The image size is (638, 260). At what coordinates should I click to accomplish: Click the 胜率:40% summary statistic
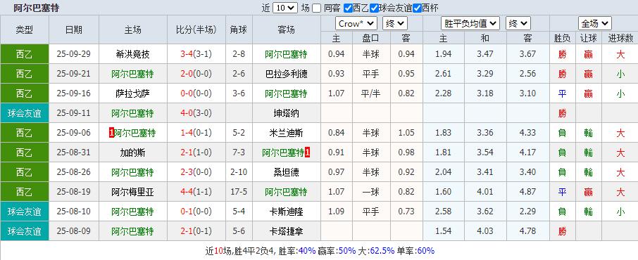pos(296,251)
